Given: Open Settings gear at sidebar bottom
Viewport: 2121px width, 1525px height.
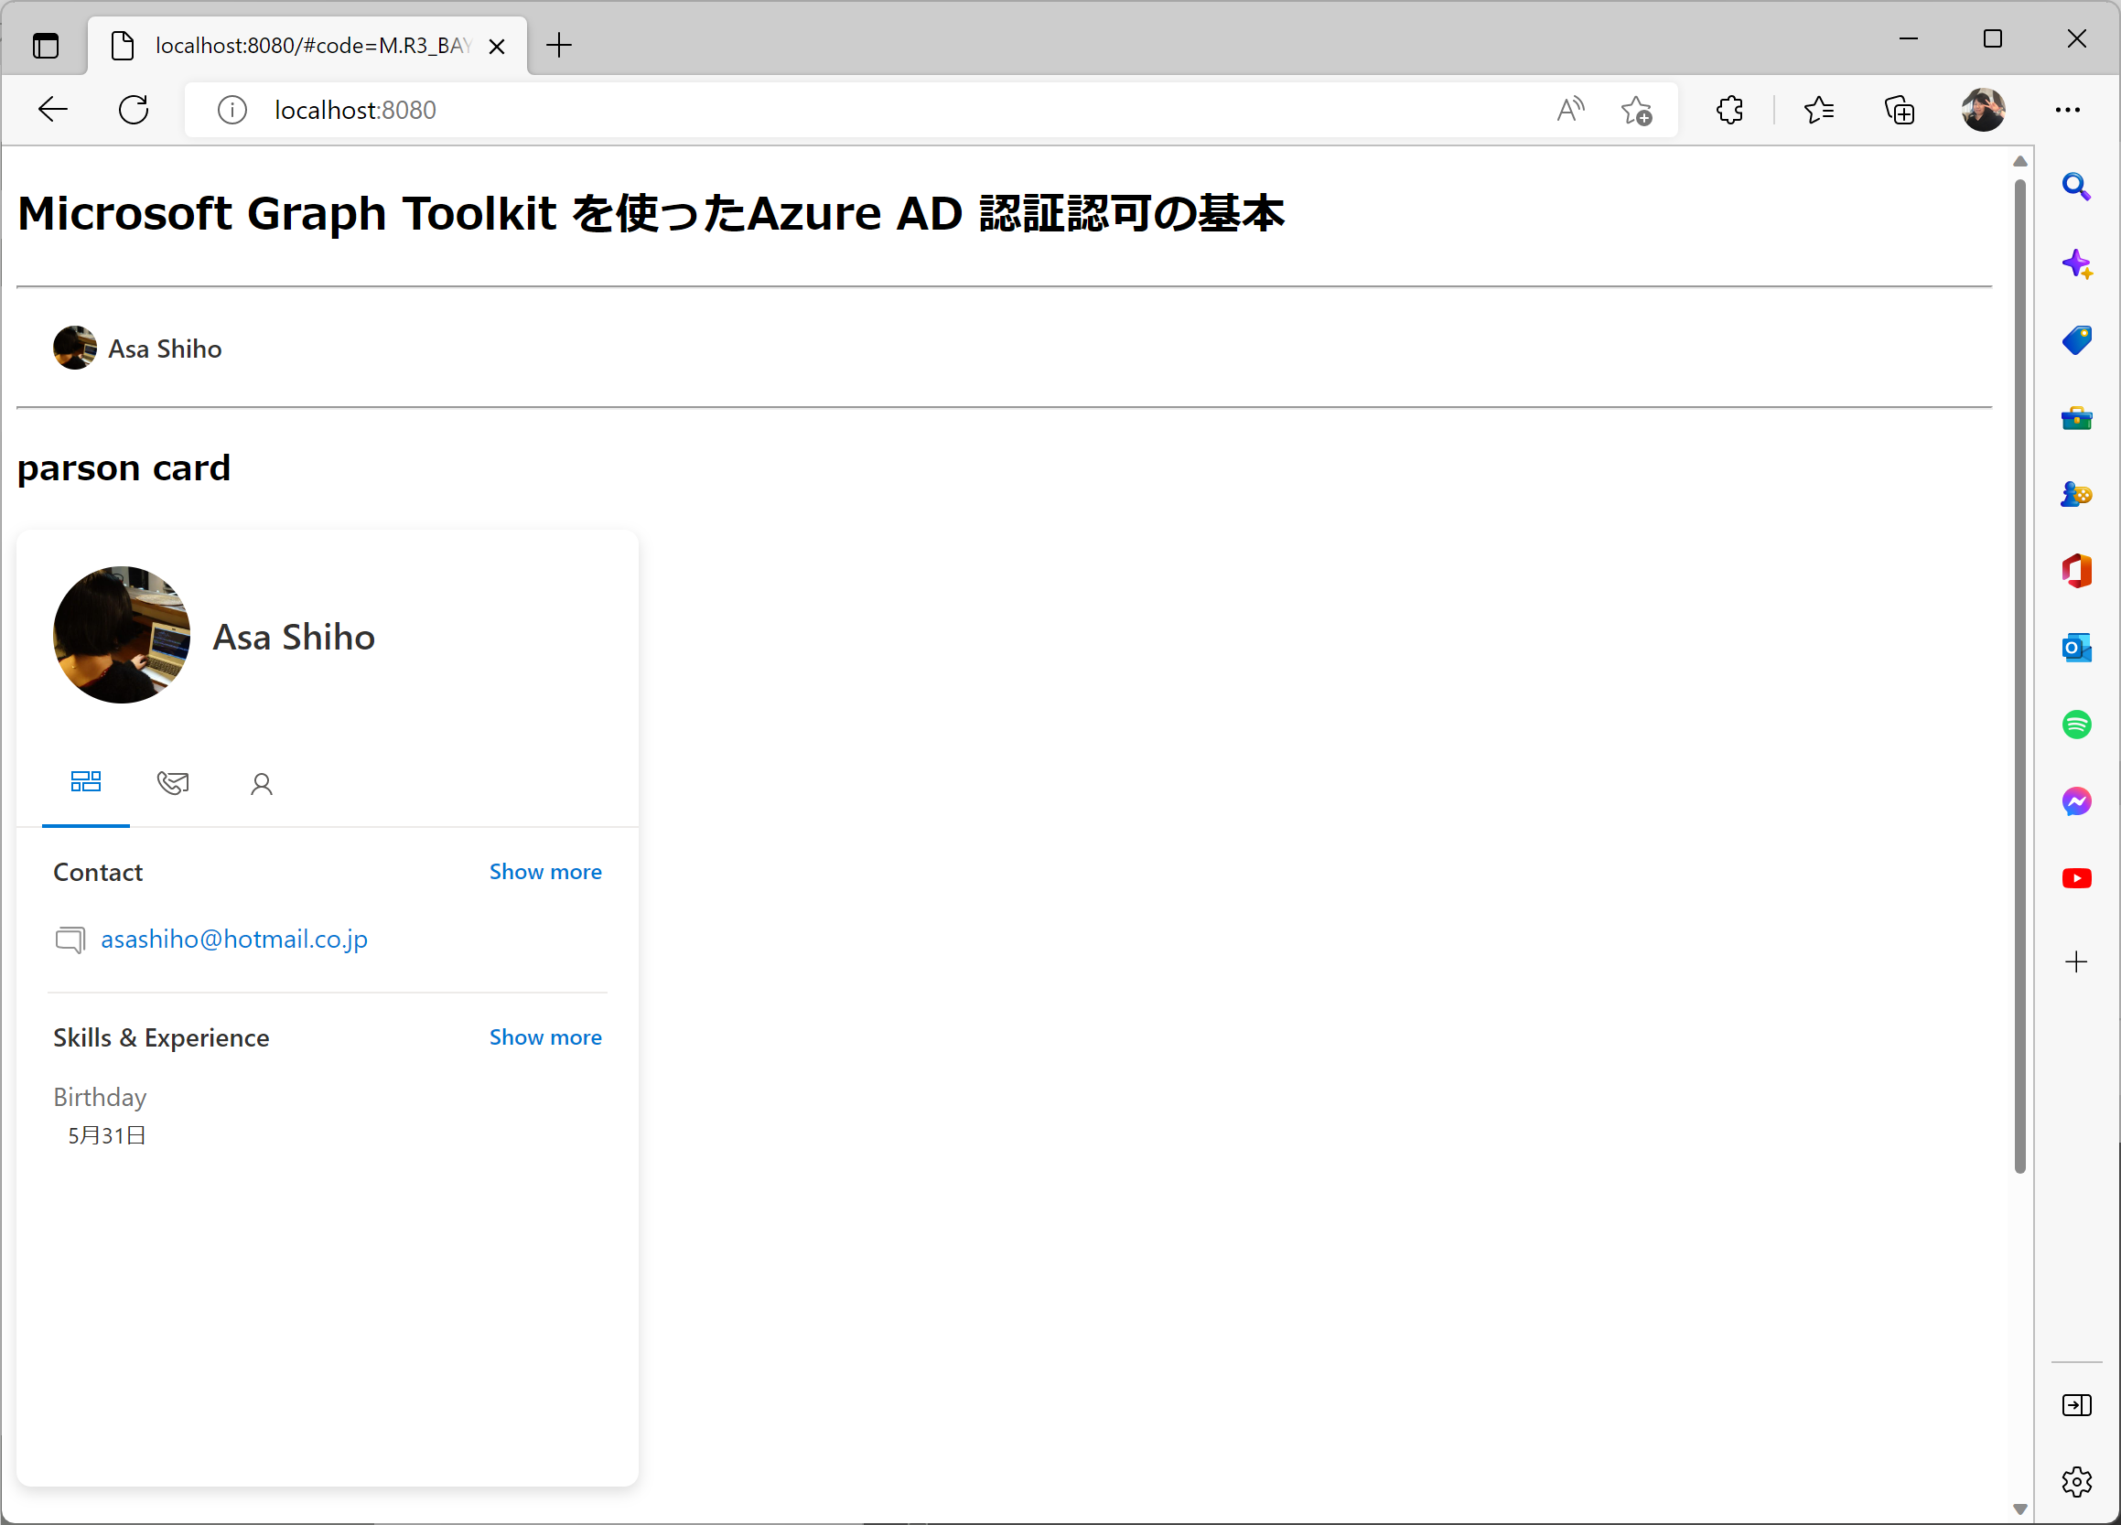Looking at the screenshot, I should click(2077, 1481).
